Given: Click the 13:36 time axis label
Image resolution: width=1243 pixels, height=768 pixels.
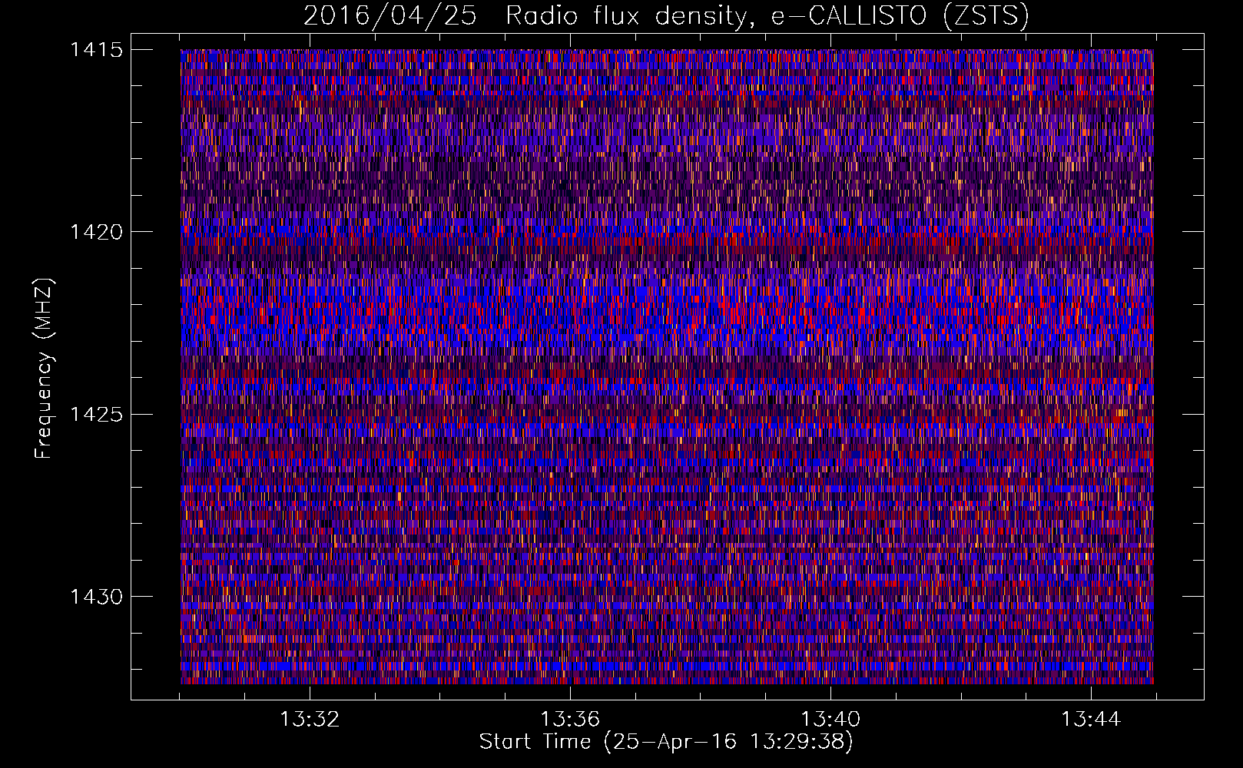Looking at the screenshot, I should coord(570,720).
